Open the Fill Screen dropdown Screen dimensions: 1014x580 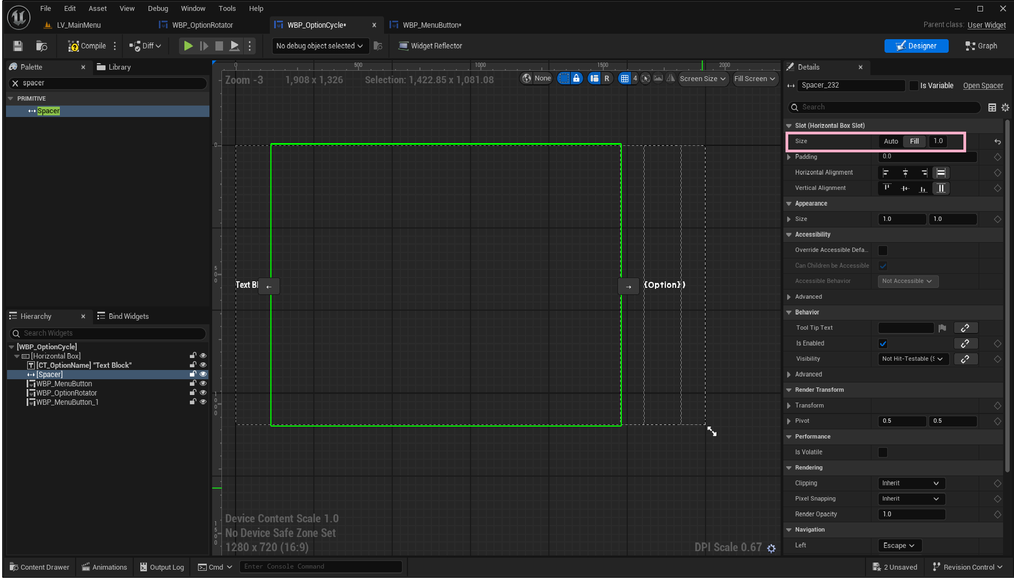point(755,79)
